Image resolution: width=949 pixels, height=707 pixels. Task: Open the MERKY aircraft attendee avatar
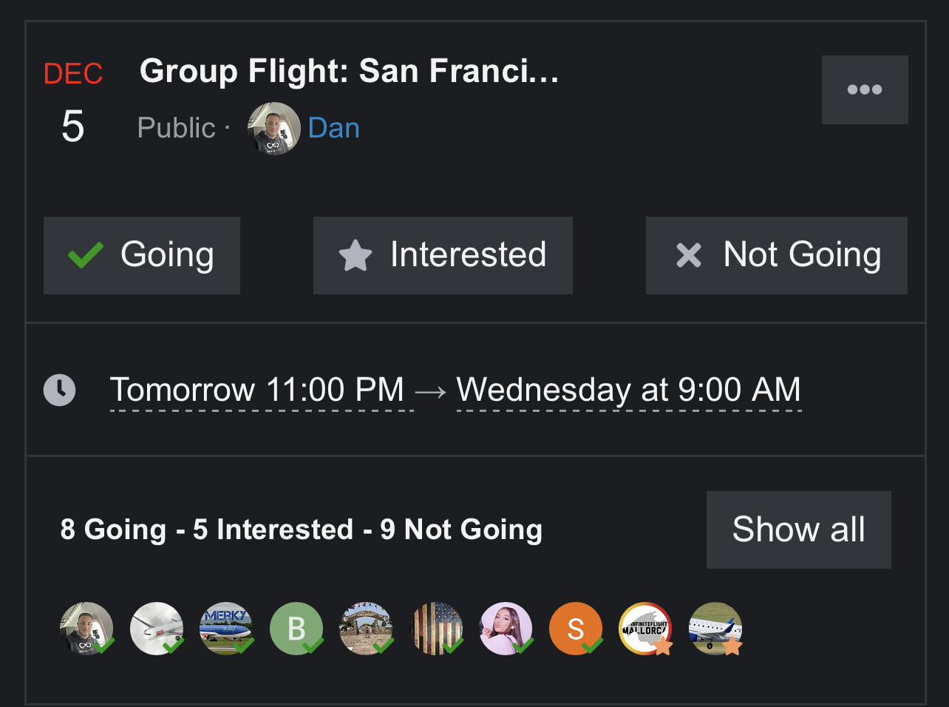[x=226, y=629]
